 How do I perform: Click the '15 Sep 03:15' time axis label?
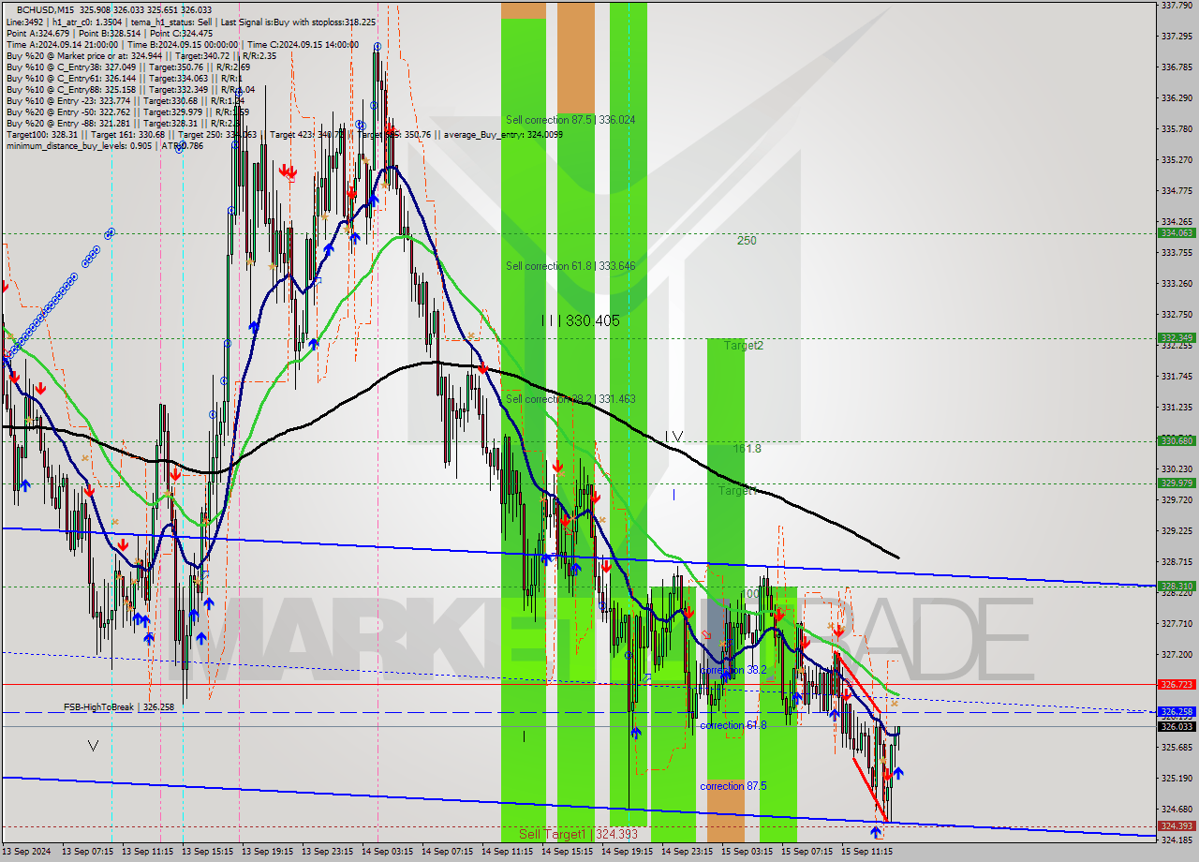[x=747, y=853]
